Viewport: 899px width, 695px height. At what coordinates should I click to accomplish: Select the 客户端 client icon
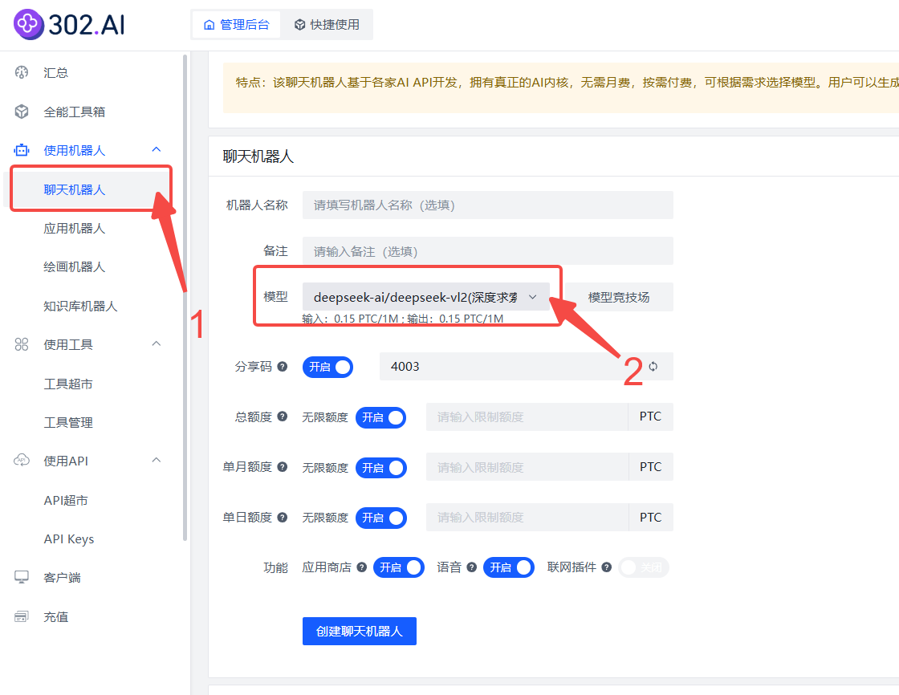[19, 577]
